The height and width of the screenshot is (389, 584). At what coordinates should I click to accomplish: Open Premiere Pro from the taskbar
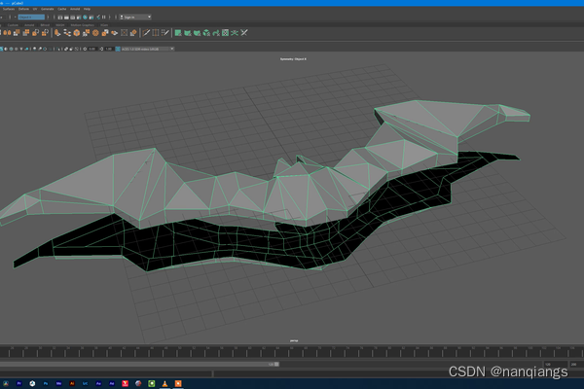pos(19,383)
